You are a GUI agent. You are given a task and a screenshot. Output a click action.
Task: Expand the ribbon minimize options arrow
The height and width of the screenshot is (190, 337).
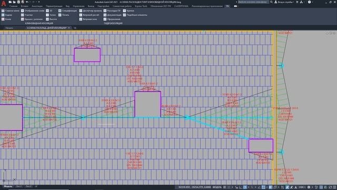click(x=238, y=6)
